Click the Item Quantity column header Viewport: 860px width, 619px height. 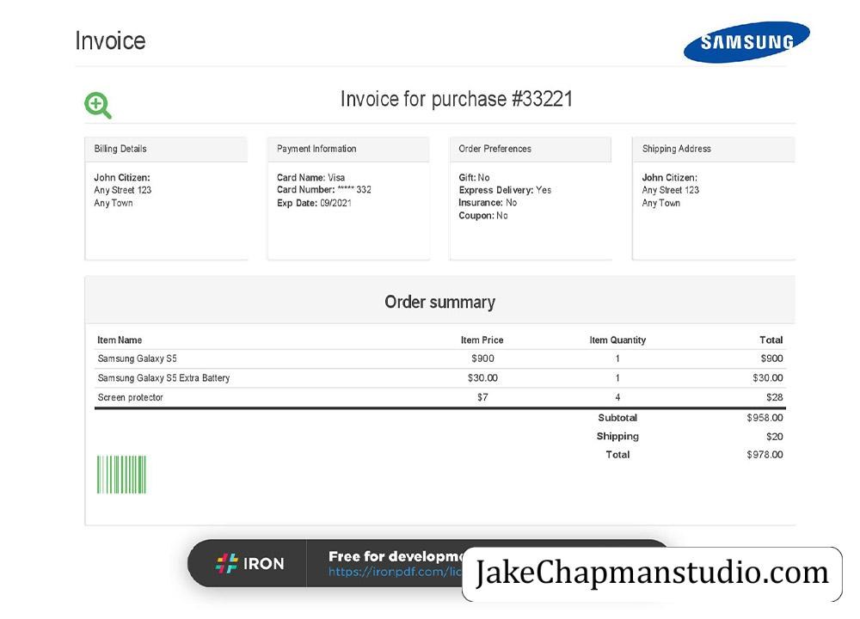point(617,340)
